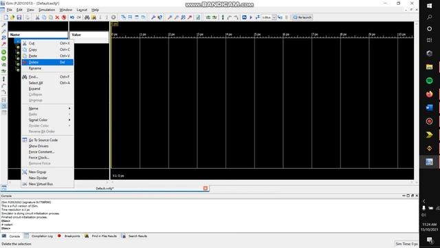Viewport: 440px width, 248px height.
Task: Open Windows search on the taskbar
Action: (x=429, y=17)
